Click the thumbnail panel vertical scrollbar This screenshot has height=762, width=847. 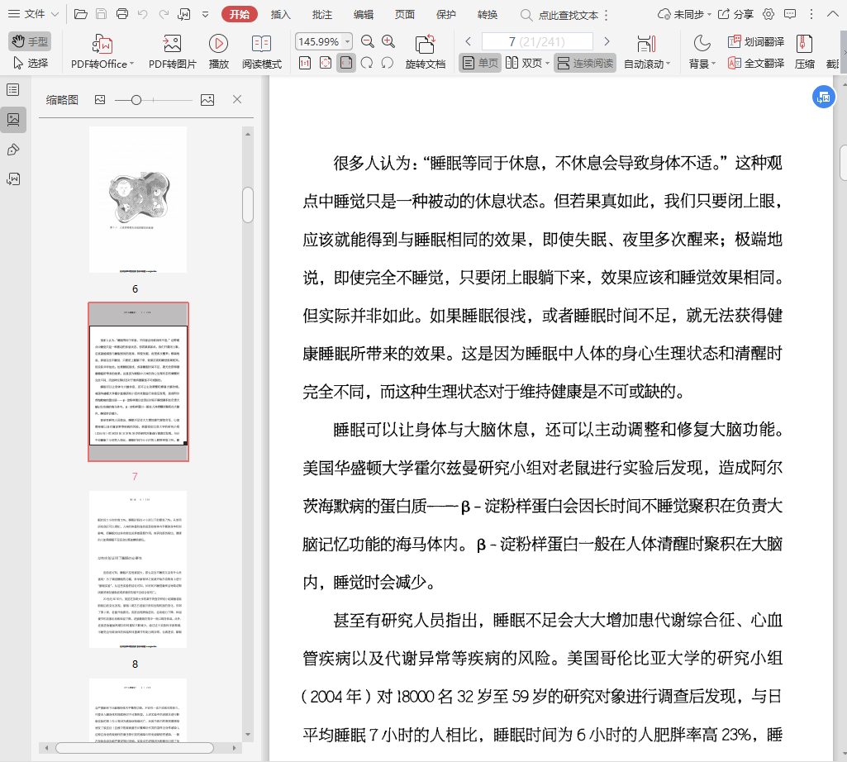click(248, 205)
